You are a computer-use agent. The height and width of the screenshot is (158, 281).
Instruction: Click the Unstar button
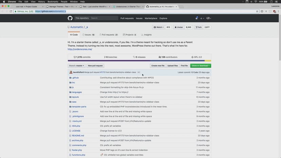[x=179, y=27]
